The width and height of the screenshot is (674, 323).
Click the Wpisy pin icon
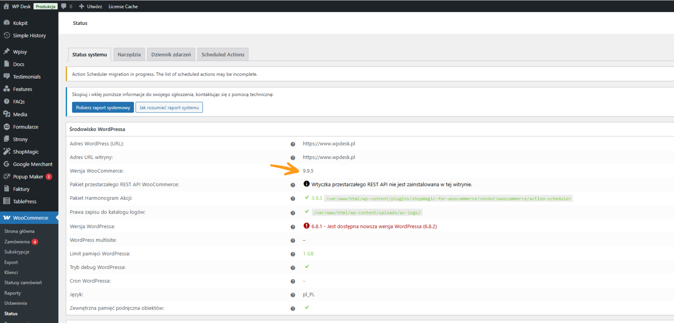[7, 51]
